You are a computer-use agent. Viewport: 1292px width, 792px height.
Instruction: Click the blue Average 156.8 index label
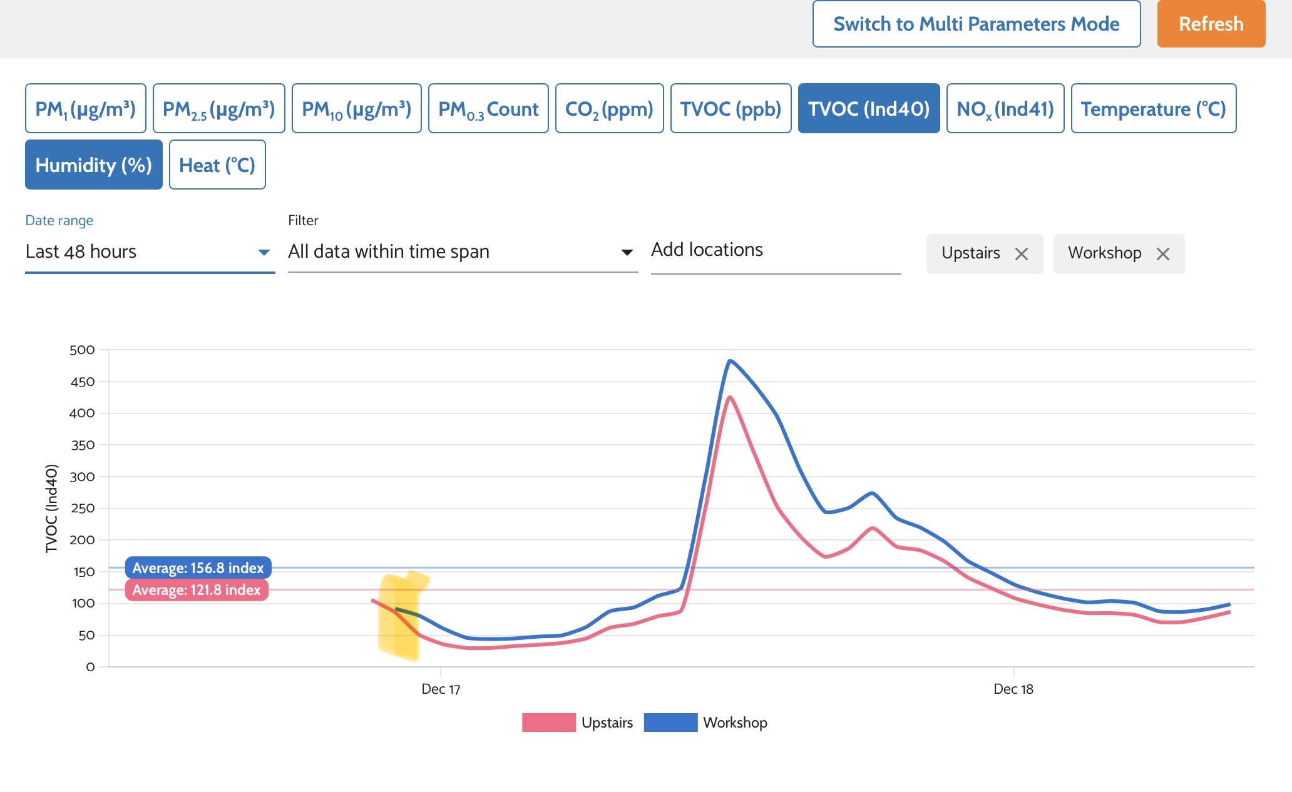[198, 568]
